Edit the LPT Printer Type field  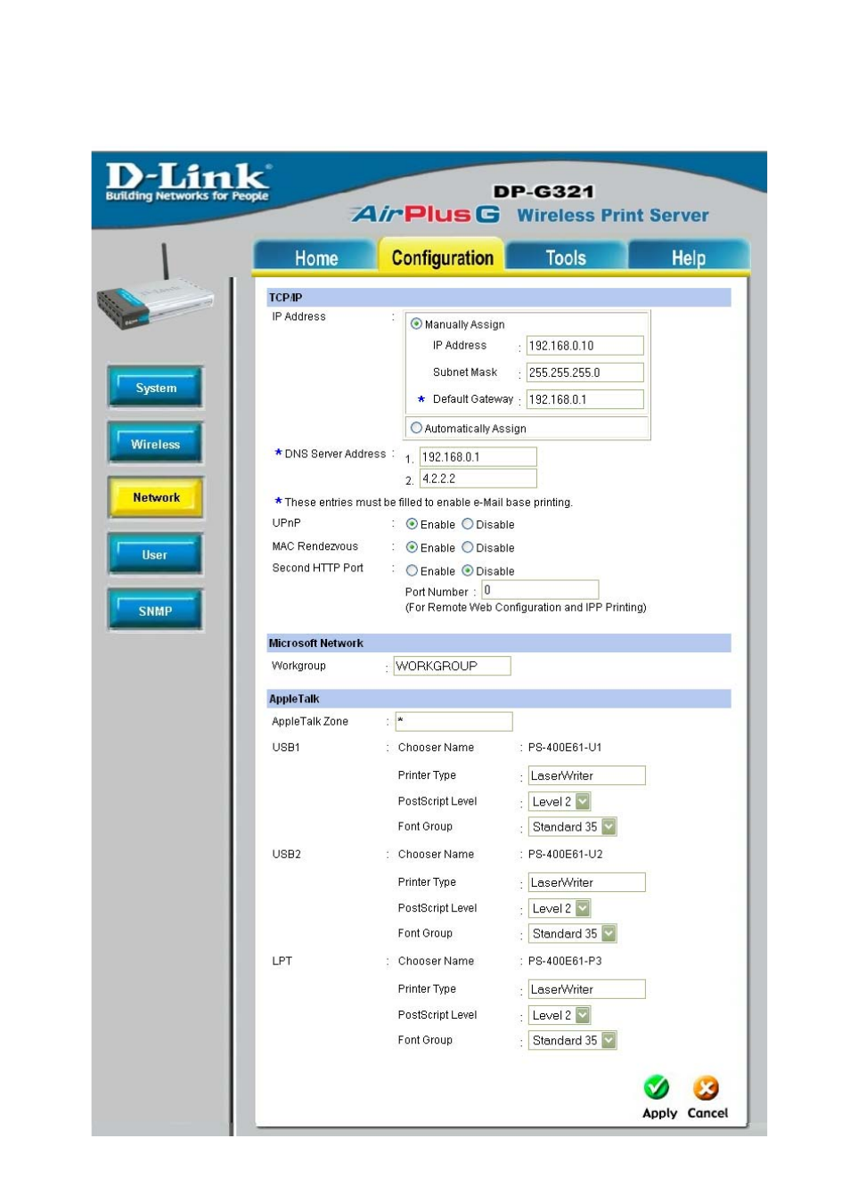tap(587, 989)
